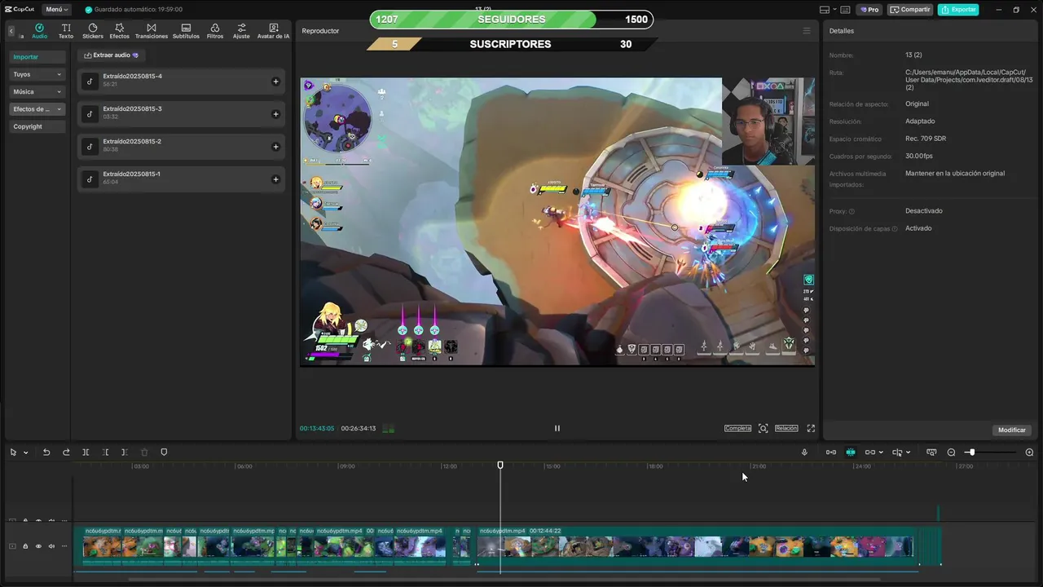Screen dimensions: 1043x587
Task: Toggle preview axis
Action: pyautogui.click(x=897, y=452)
